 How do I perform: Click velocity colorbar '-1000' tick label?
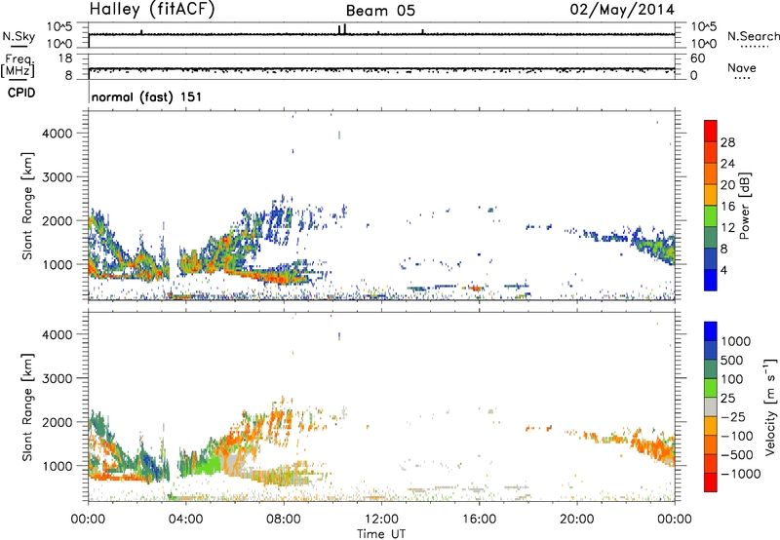point(741,474)
